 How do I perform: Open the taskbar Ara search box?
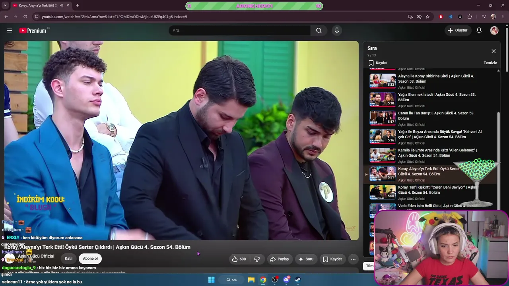pyautogui.click(x=231, y=280)
